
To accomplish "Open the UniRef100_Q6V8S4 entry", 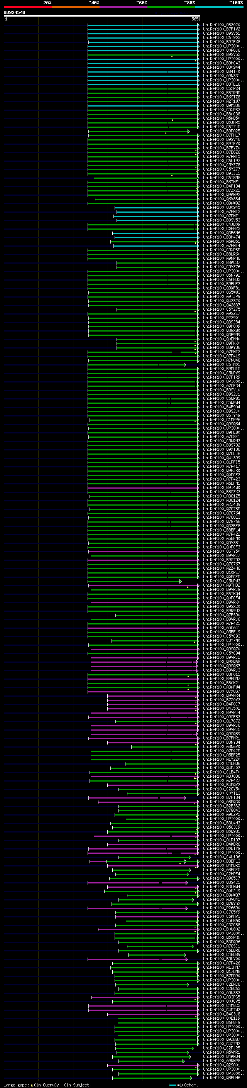I will coord(222,199).
